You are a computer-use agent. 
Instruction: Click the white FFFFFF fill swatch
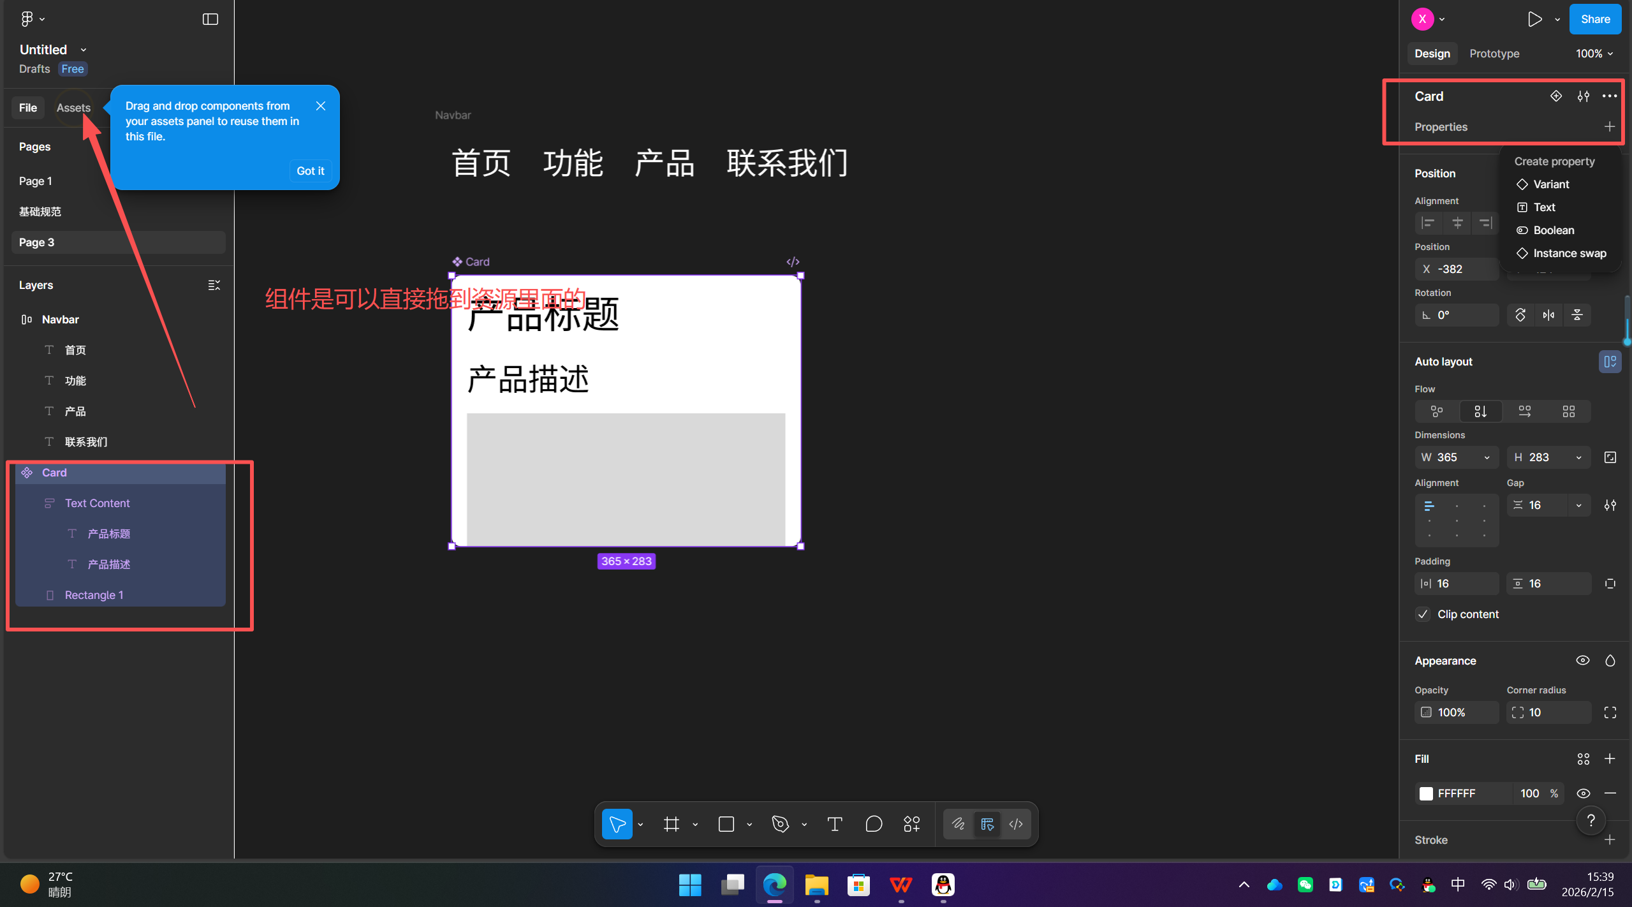click(1427, 793)
